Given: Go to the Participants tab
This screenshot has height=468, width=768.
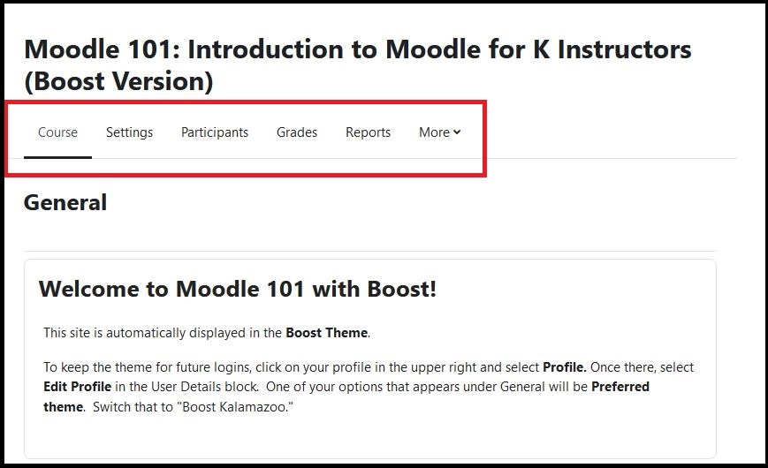Looking at the screenshot, I should [x=215, y=132].
